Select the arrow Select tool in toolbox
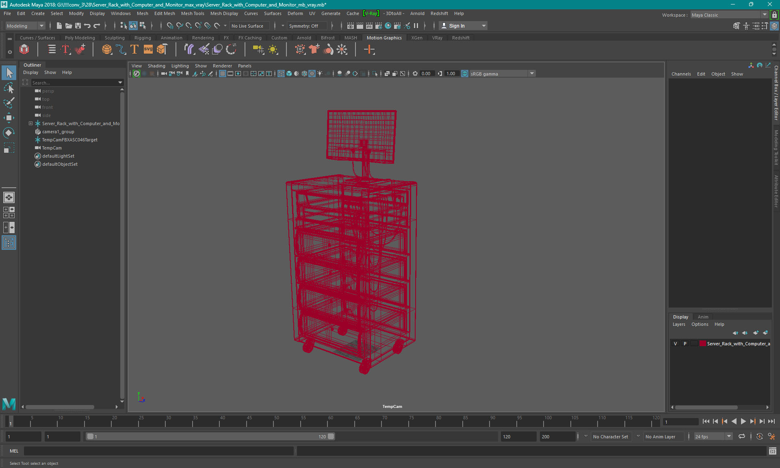780x468 pixels. coord(9,73)
